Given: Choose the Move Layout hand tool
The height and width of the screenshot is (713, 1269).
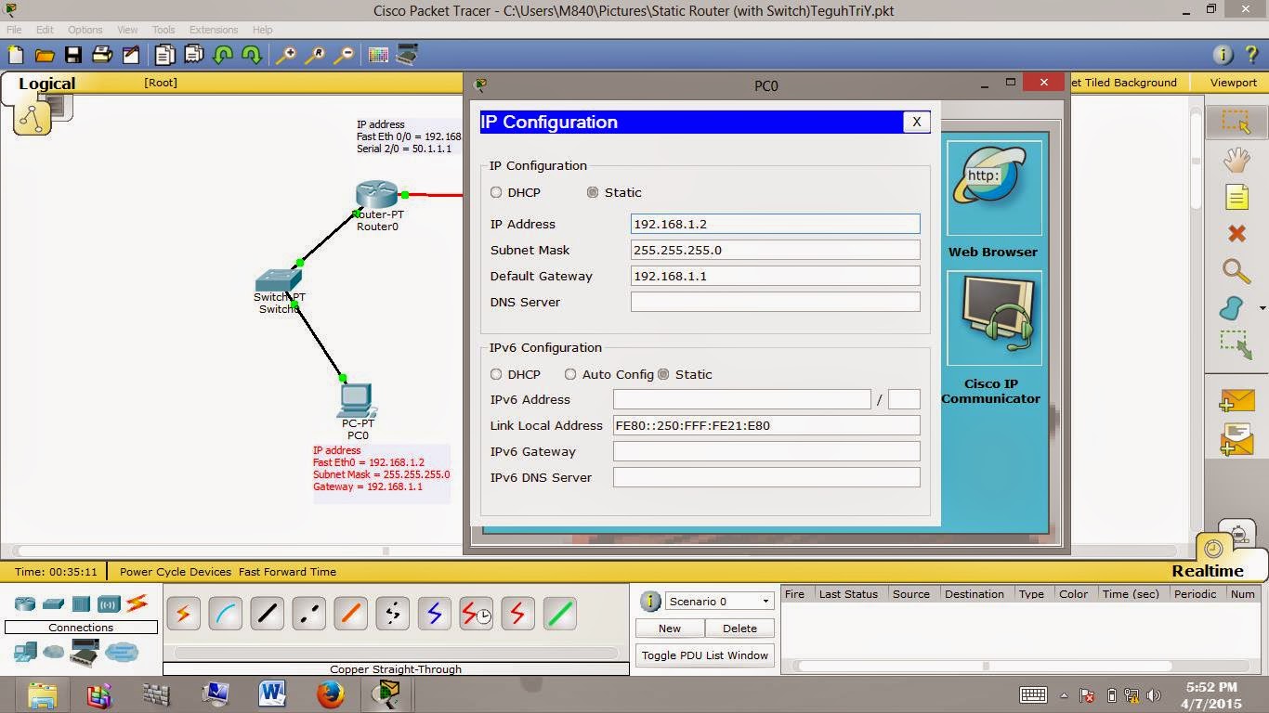Looking at the screenshot, I should click(x=1236, y=160).
